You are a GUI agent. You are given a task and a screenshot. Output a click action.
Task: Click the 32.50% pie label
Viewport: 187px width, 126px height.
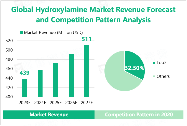coord(135,68)
